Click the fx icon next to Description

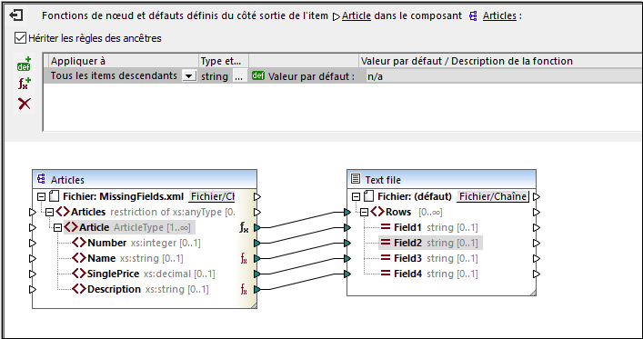244,290
